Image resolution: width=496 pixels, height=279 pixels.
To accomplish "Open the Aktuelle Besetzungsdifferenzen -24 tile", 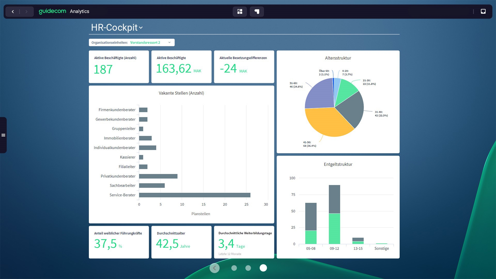I will (244, 67).
